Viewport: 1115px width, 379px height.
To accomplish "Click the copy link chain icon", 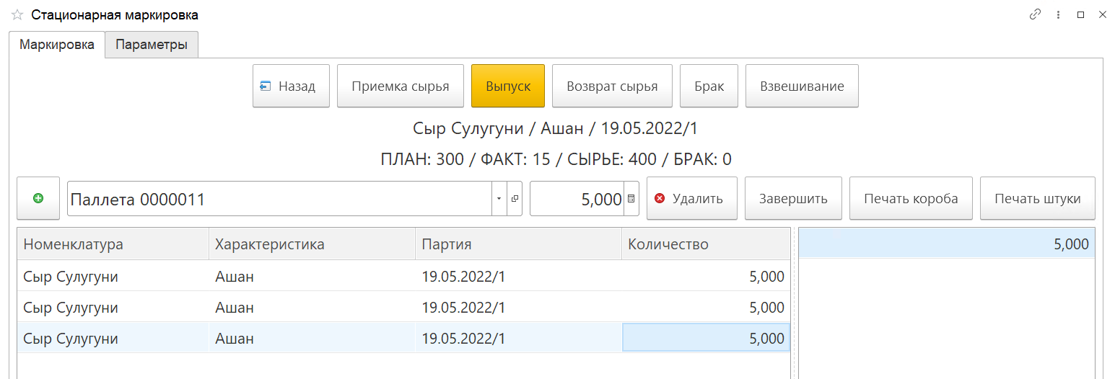I will coord(1036,14).
